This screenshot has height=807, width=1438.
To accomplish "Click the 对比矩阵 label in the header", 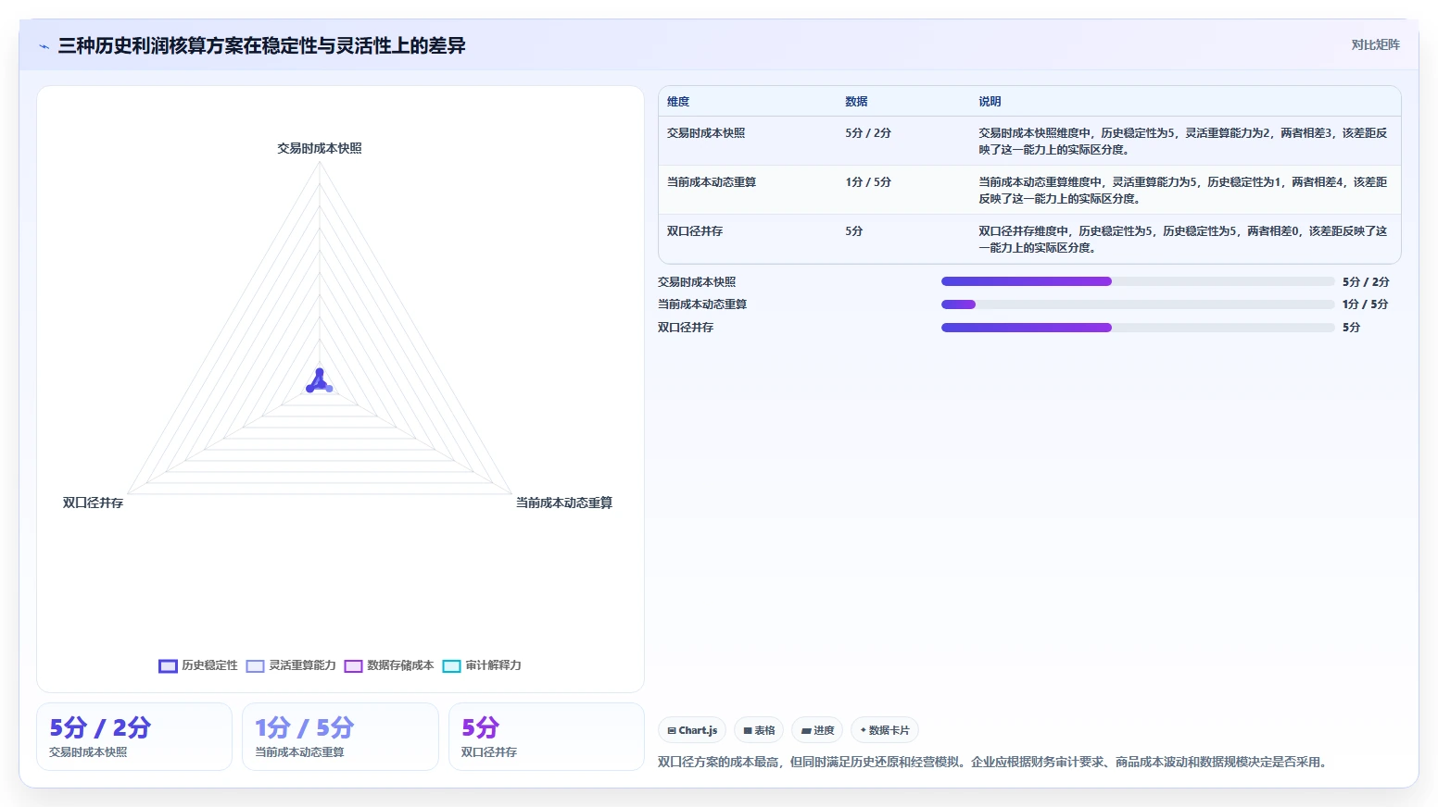I will point(1375,44).
